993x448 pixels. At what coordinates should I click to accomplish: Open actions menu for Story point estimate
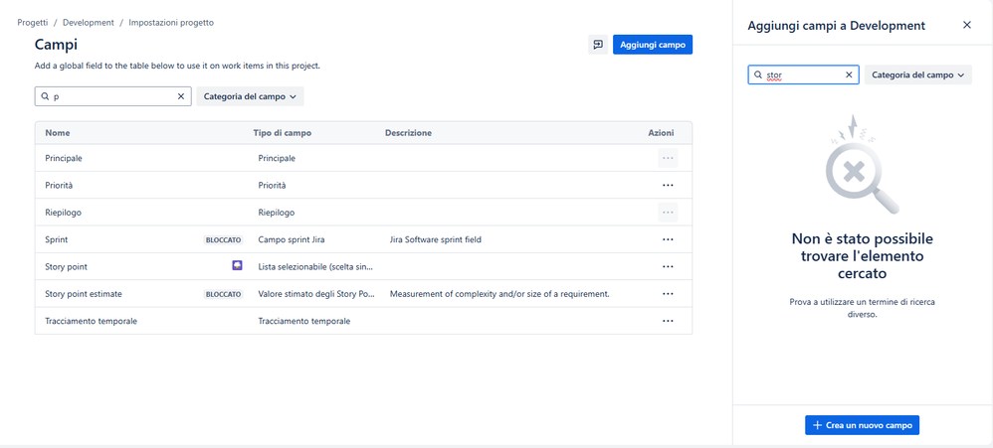pyautogui.click(x=668, y=294)
